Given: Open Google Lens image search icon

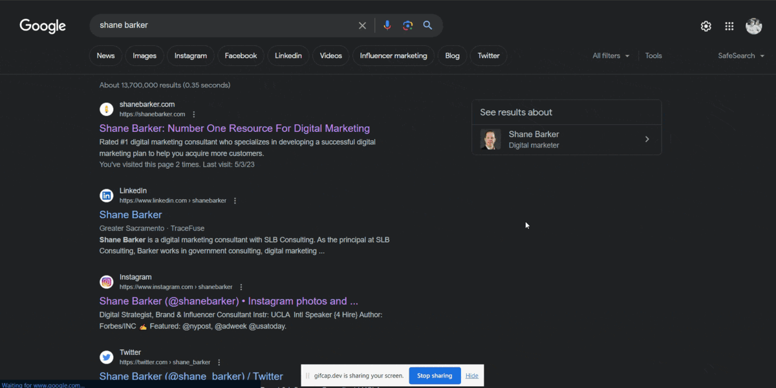Looking at the screenshot, I should 407,25.
